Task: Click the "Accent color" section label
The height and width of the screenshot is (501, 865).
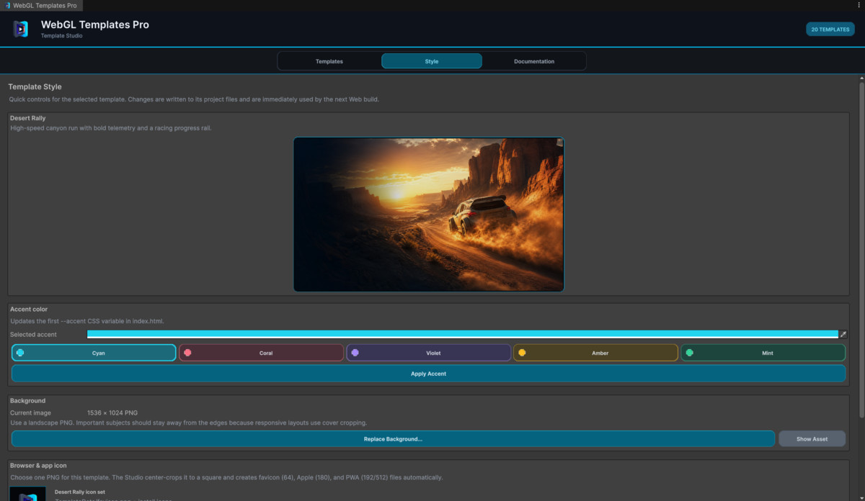Action: coord(29,309)
